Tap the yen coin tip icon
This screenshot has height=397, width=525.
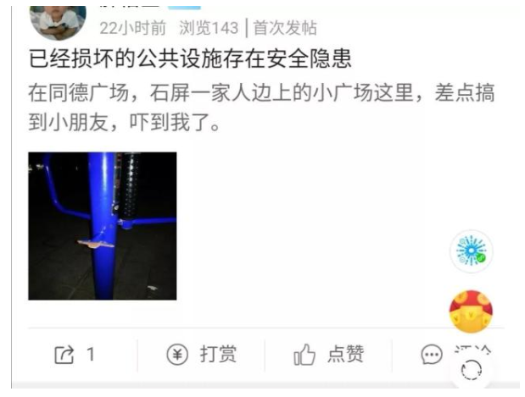177,354
